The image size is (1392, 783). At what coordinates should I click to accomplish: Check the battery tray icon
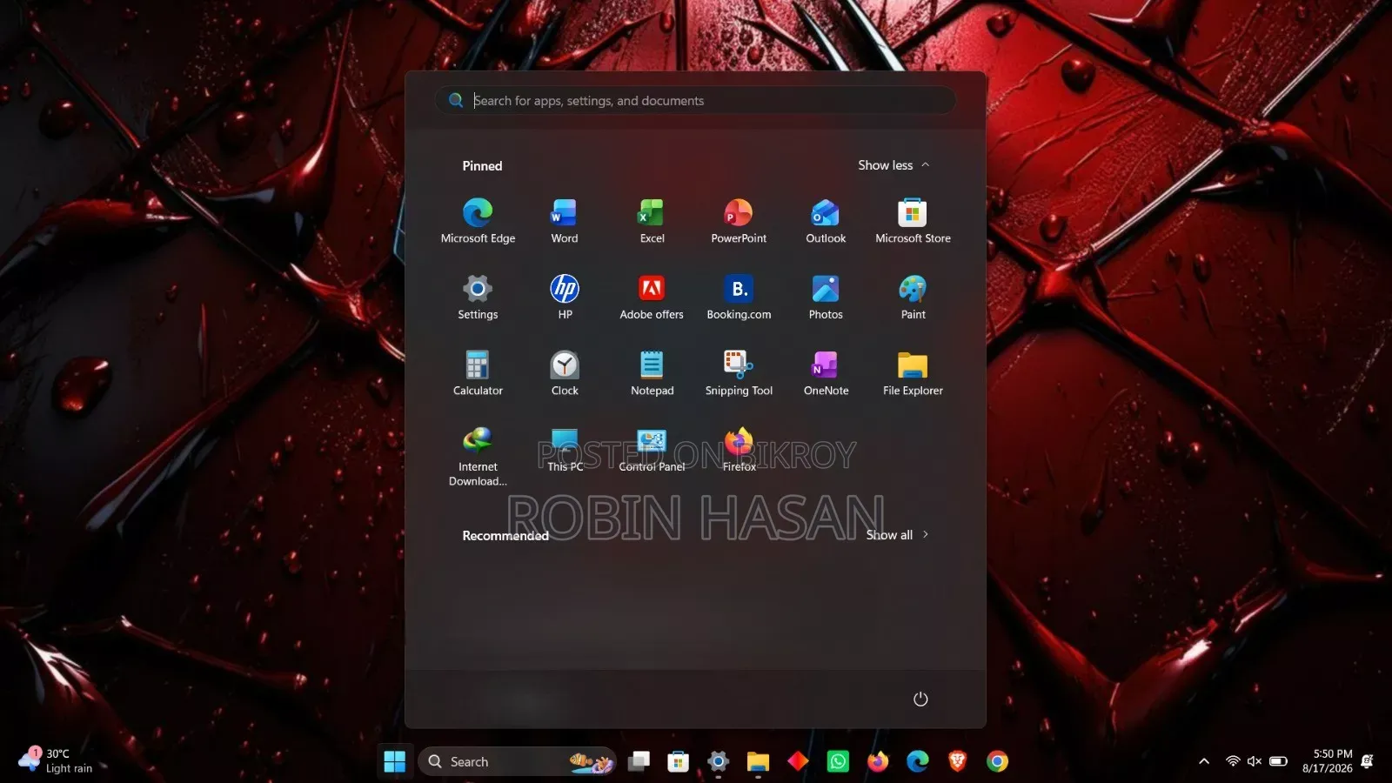tap(1278, 762)
